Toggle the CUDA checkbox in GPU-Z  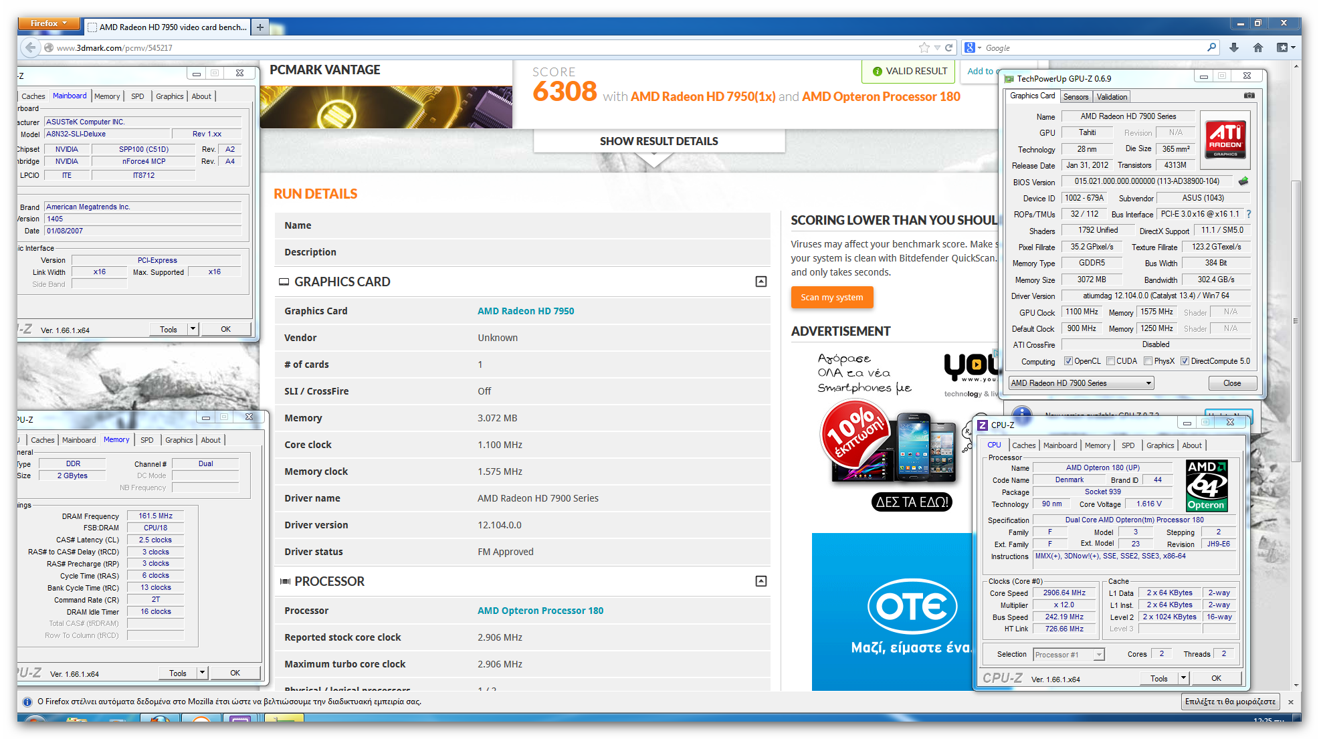pyautogui.click(x=1110, y=361)
